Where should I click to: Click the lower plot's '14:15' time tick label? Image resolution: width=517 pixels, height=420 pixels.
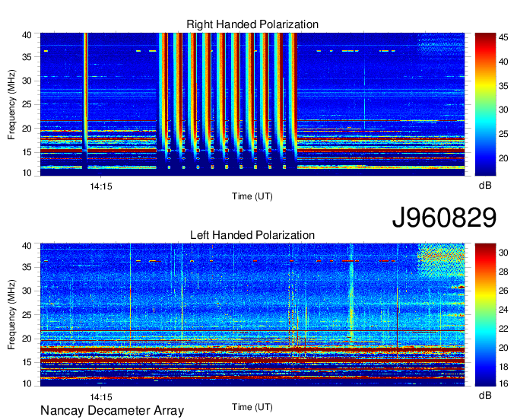click(101, 396)
